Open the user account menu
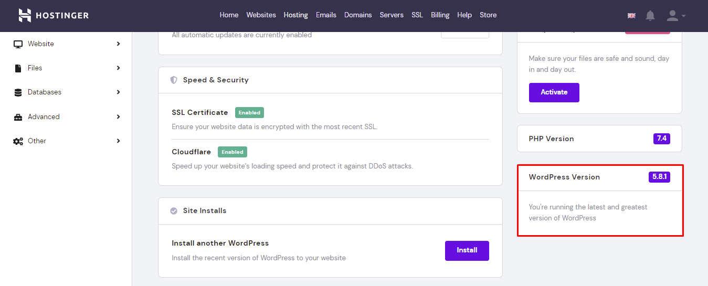Viewport: 708px width, 286px height. [x=675, y=16]
